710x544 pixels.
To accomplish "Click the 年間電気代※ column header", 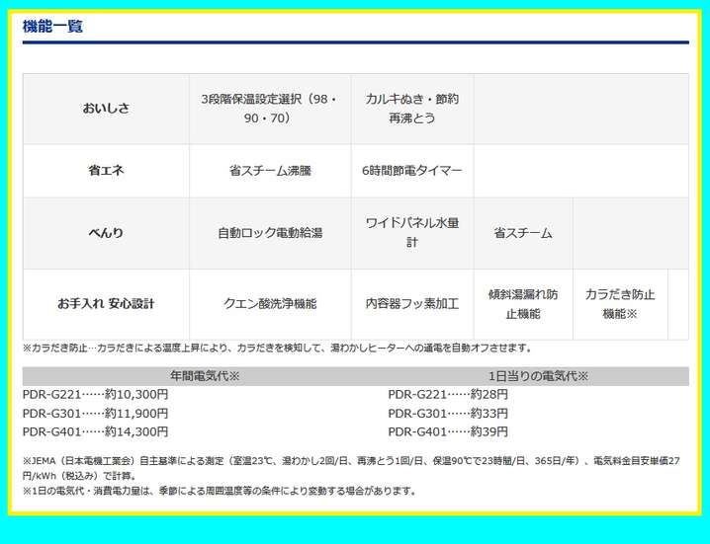I will (x=206, y=376).
